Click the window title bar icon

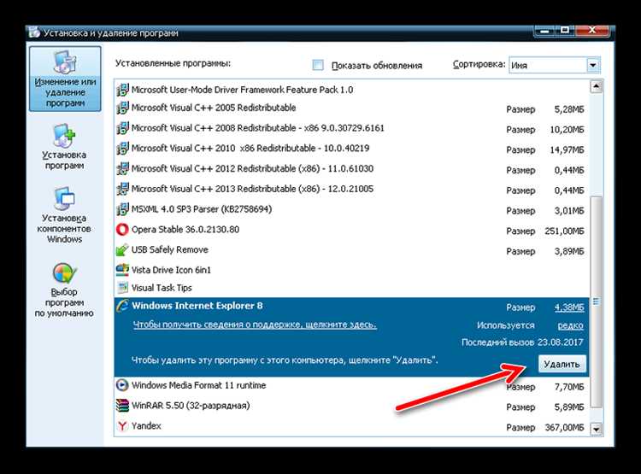(34, 32)
